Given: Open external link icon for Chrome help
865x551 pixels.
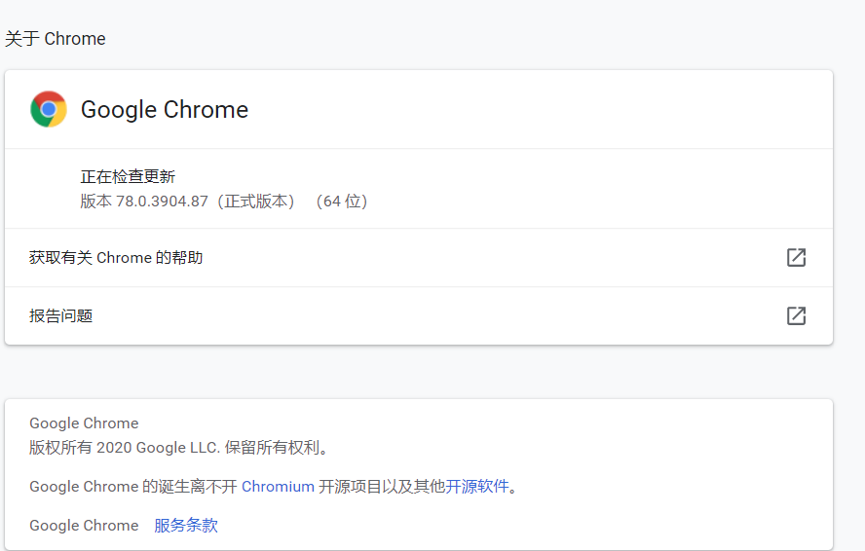Looking at the screenshot, I should tap(796, 258).
